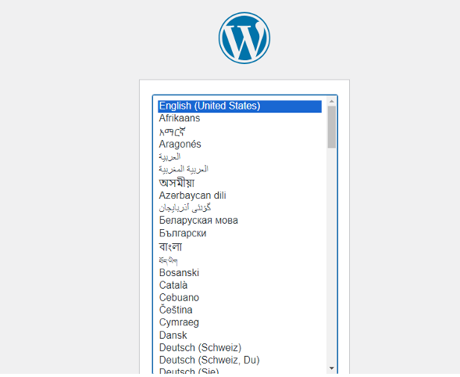Click the language list scrollbar thumb
This screenshot has width=460, height=377.
[x=331, y=127]
